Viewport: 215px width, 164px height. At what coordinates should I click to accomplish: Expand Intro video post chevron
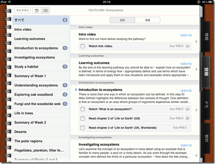point(196,42)
